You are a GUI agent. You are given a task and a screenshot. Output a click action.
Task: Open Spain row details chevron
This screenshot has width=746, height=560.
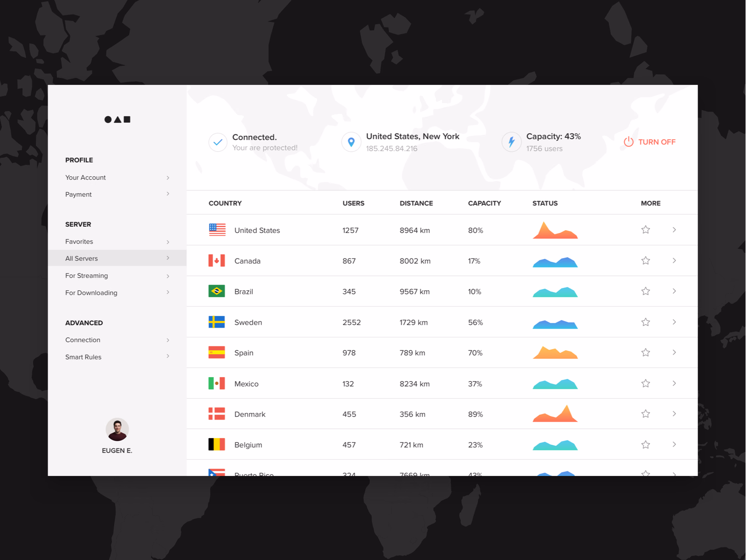click(674, 352)
